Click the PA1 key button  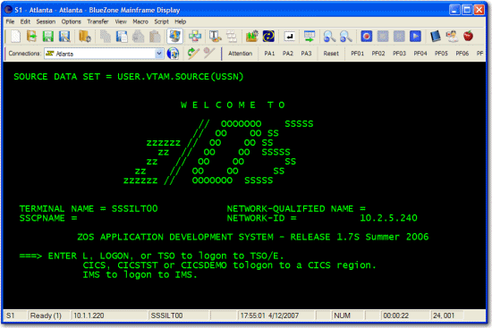tap(269, 54)
